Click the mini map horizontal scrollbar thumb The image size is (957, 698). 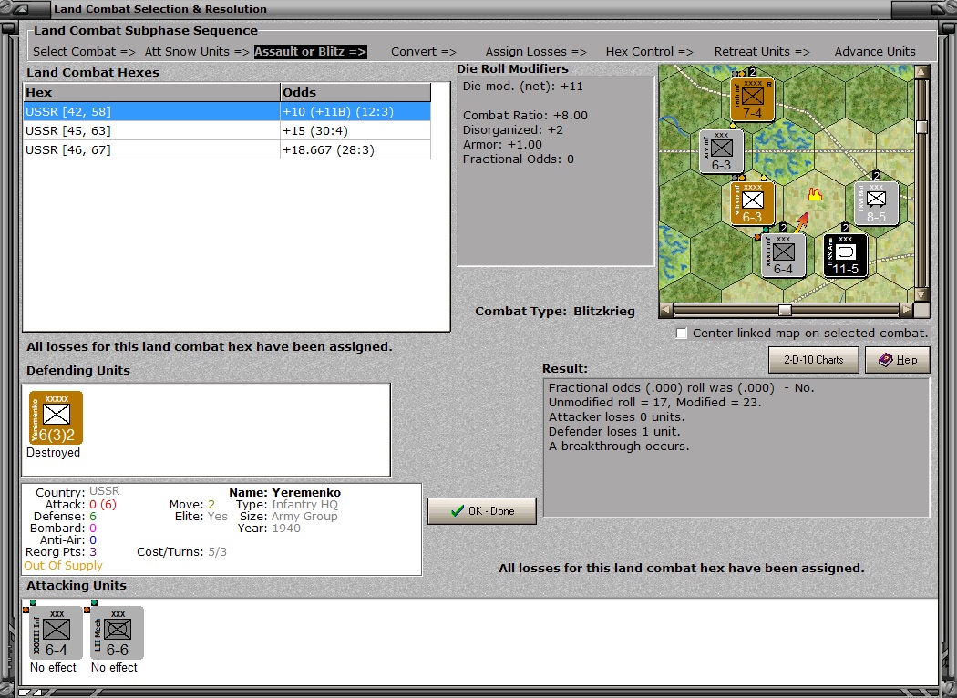(784, 310)
